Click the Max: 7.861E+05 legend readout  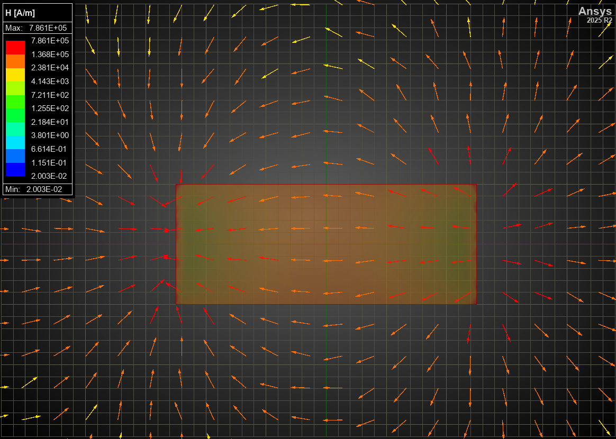[36, 28]
